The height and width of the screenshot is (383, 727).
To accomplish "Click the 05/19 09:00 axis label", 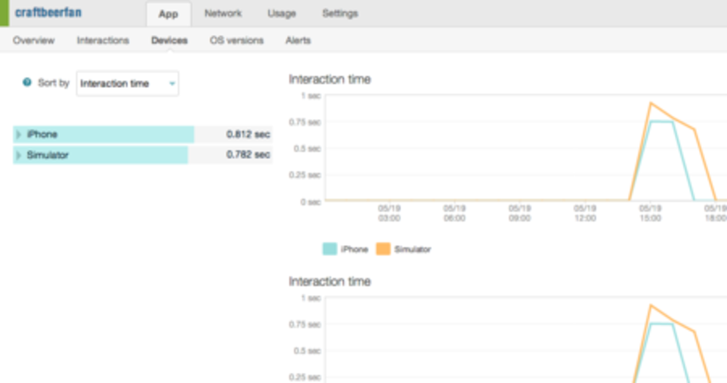I will click(x=520, y=213).
